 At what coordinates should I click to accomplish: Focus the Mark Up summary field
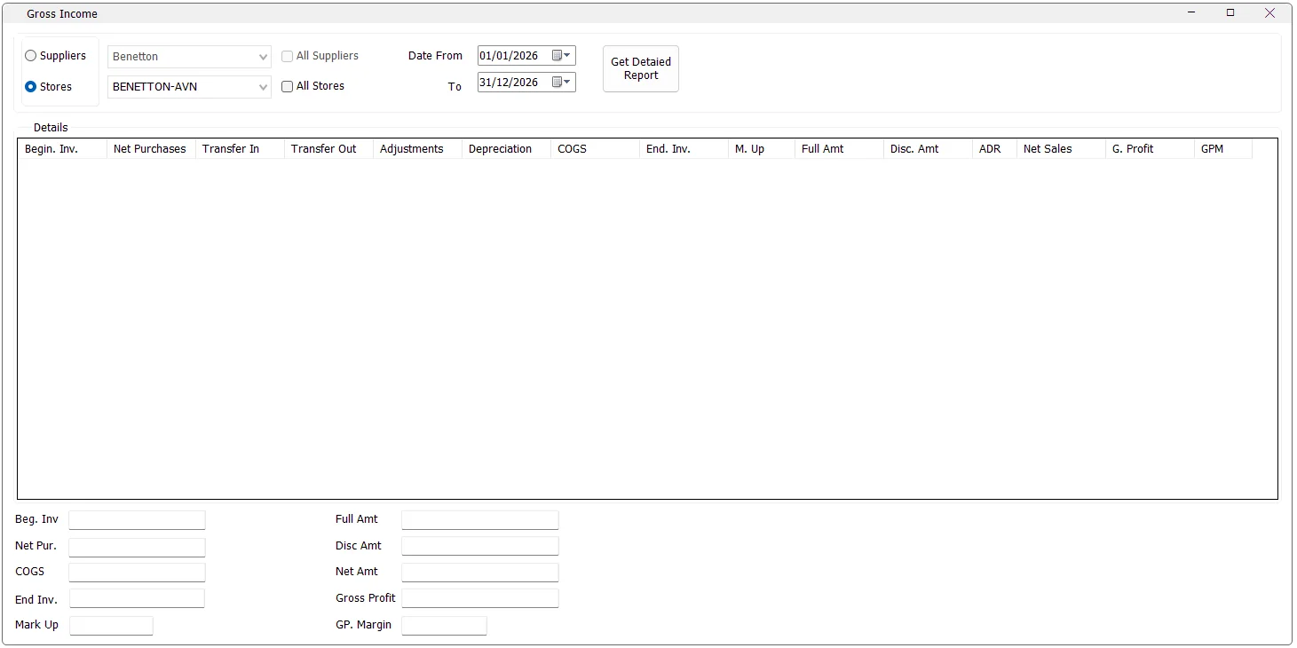click(112, 626)
